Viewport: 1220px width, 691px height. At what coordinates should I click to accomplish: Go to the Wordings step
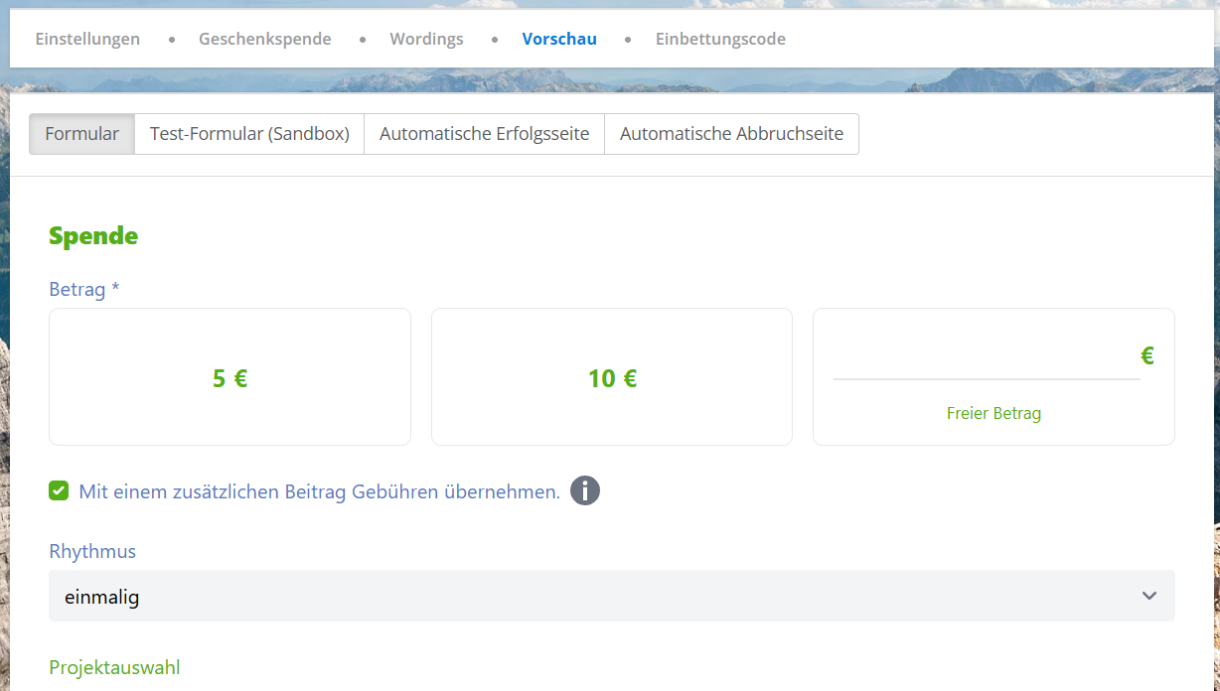(426, 40)
